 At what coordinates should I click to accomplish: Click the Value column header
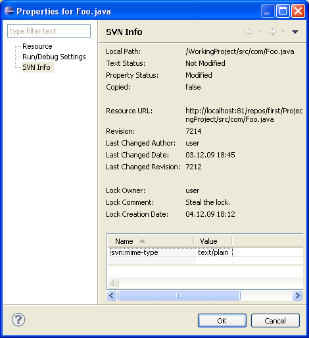213,241
